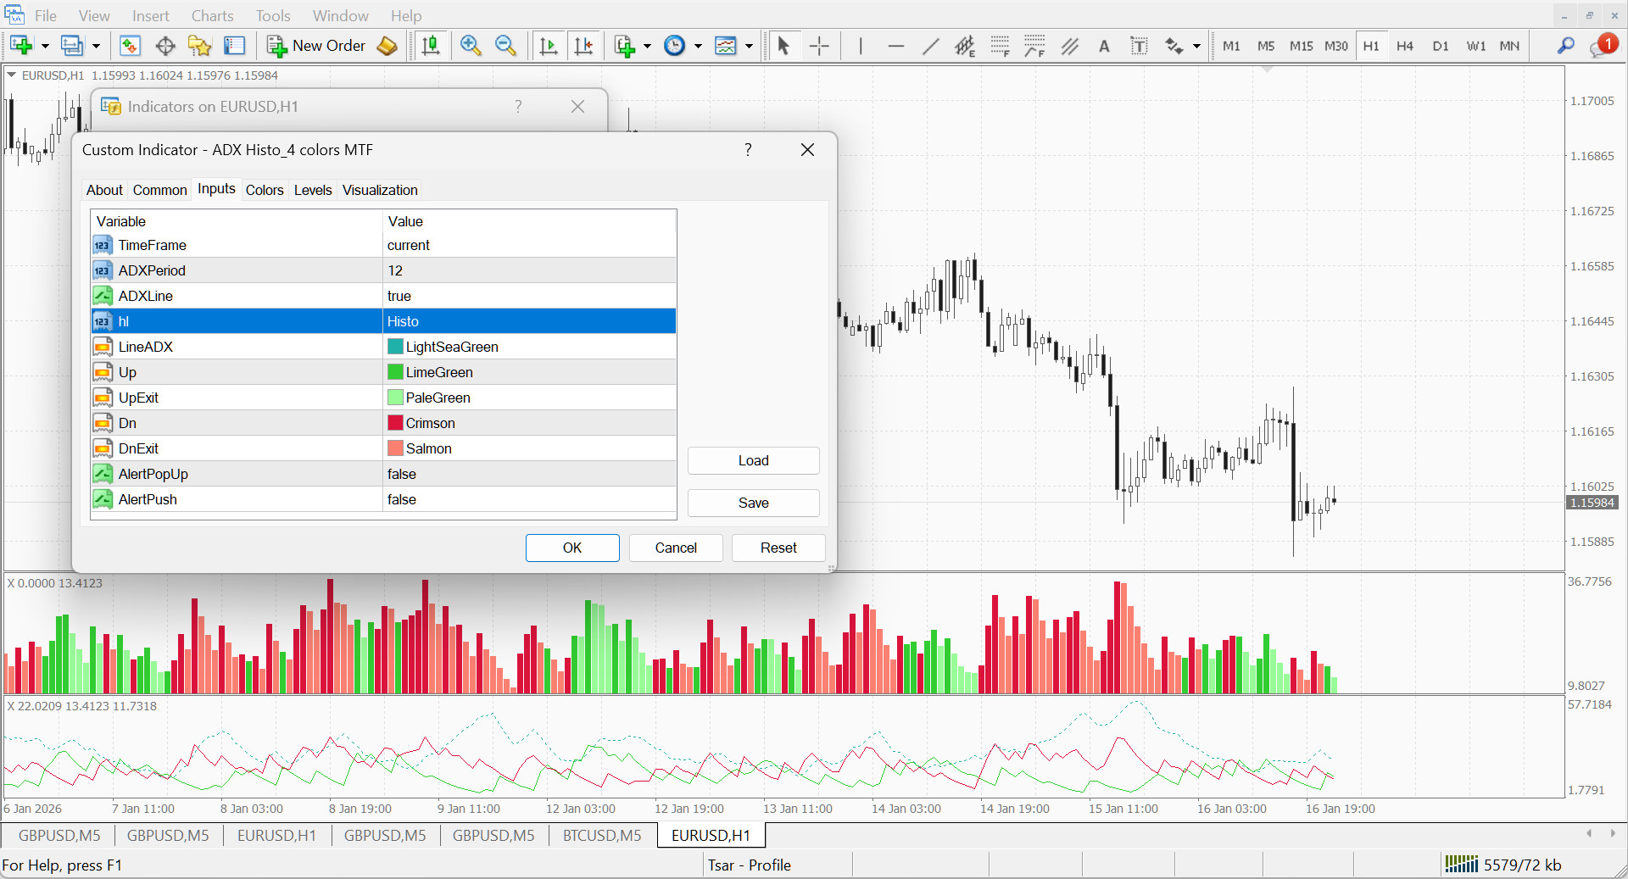Image resolution: width=1628 pixels, height=879 pixels.
Task: Select the Crosshair cursor tool
Action: pos(819,46)
